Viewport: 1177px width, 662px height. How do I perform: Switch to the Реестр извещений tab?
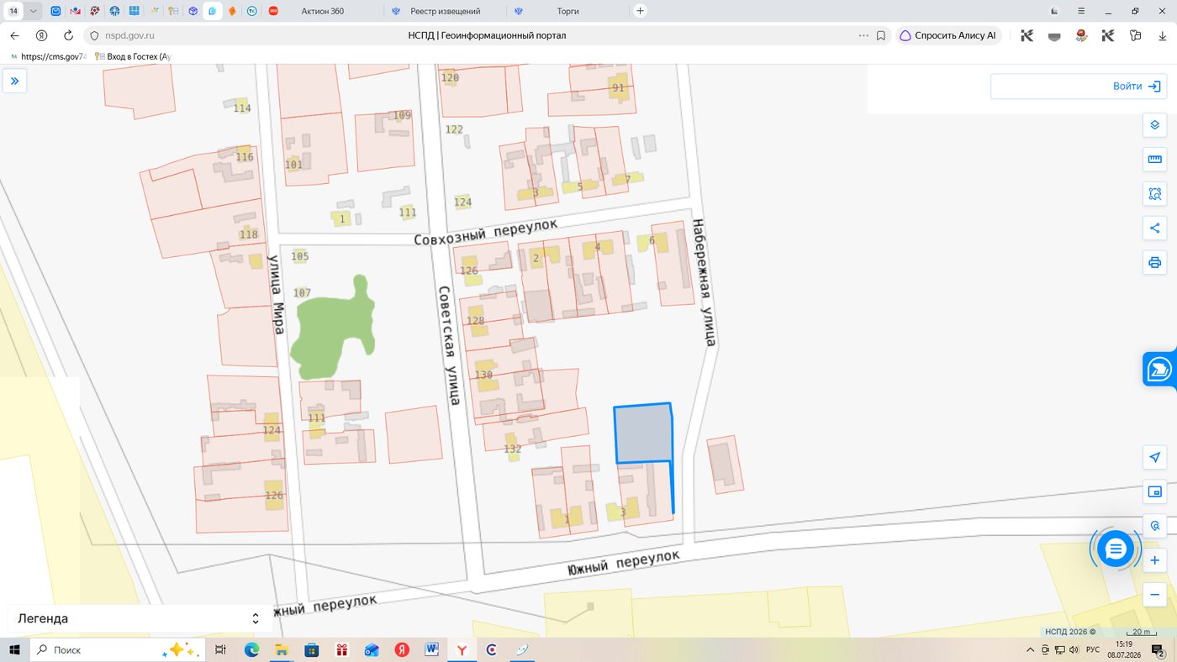point(446,11)
